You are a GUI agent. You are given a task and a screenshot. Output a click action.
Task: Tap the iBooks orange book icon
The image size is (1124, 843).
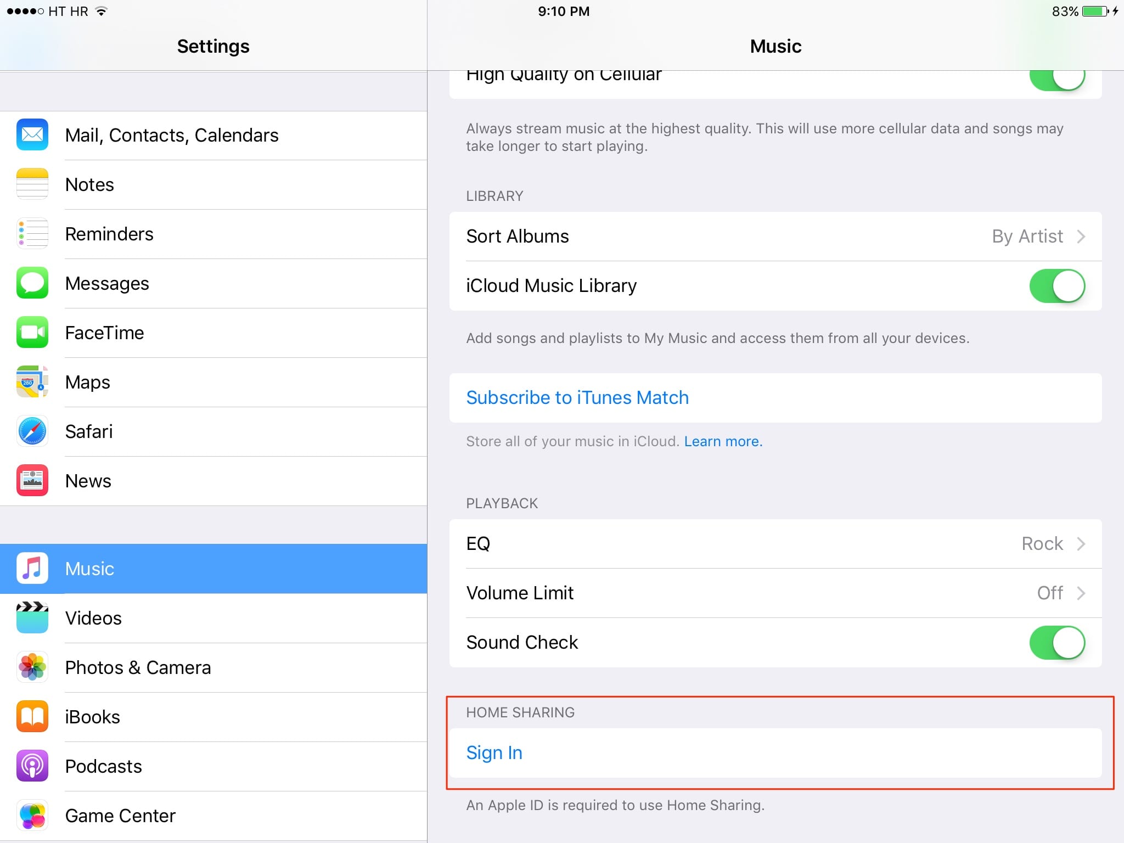pyautogui.click(x=32, y=717)
